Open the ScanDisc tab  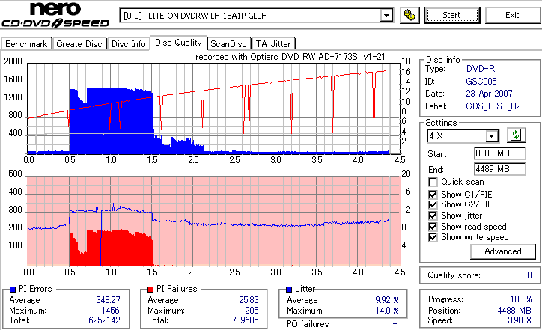(x=228, y=44)
